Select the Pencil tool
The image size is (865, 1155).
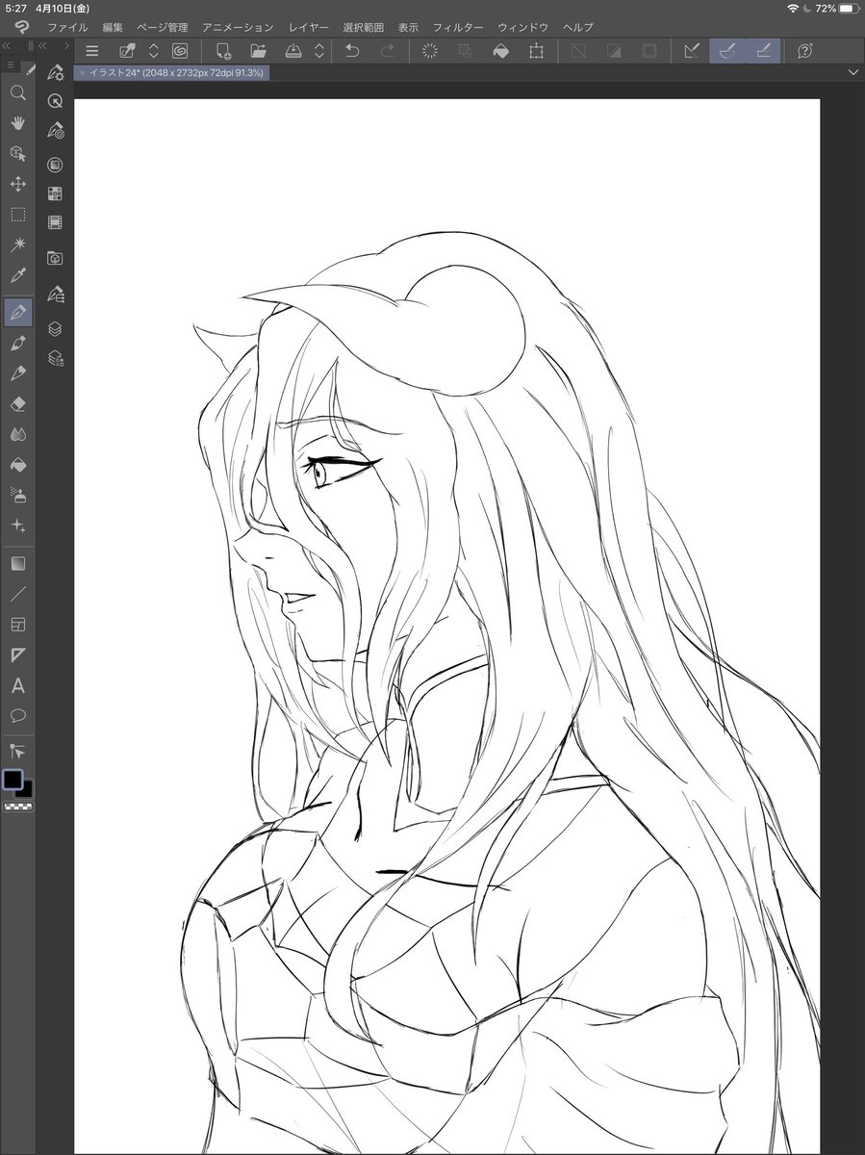[x=17, y=373]
